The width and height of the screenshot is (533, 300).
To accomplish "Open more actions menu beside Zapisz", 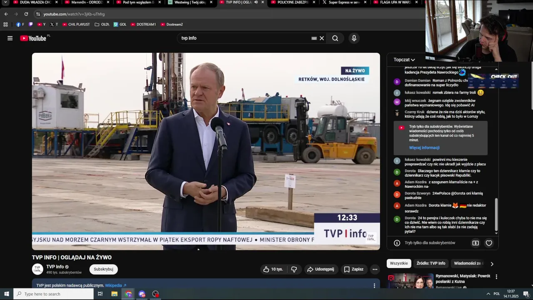I will pos(375,269).
